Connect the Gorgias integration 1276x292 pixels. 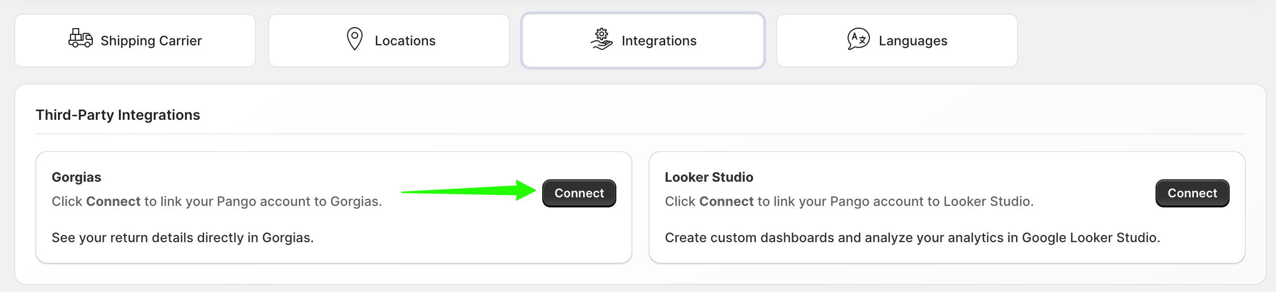579,193
